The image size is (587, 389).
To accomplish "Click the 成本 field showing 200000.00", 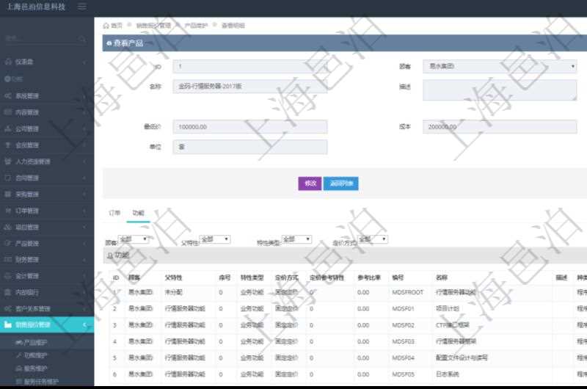I will click(x=500, y=127).
